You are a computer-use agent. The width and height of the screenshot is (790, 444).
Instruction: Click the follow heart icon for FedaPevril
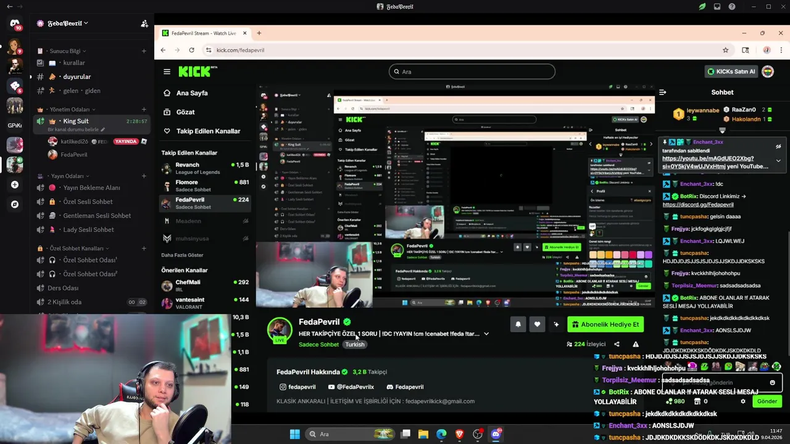click(x=537, y=324)
